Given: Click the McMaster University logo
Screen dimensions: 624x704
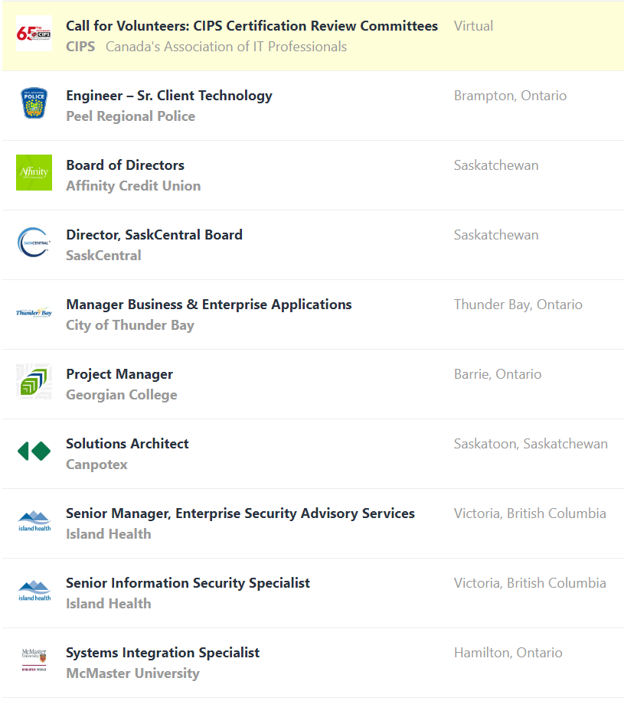Looking at the screenshot, I should tap(34, 660).
